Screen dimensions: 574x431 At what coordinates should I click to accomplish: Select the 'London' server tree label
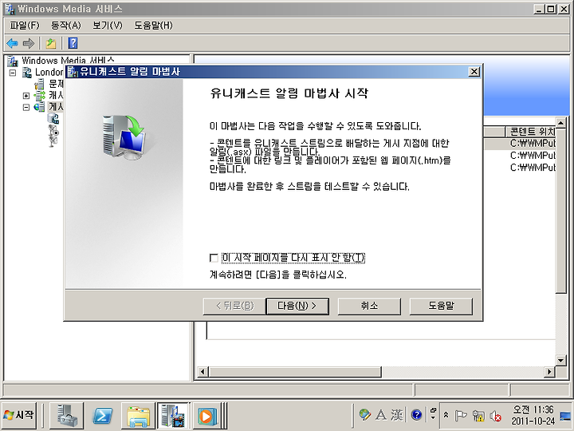click(x=49, y=72)
